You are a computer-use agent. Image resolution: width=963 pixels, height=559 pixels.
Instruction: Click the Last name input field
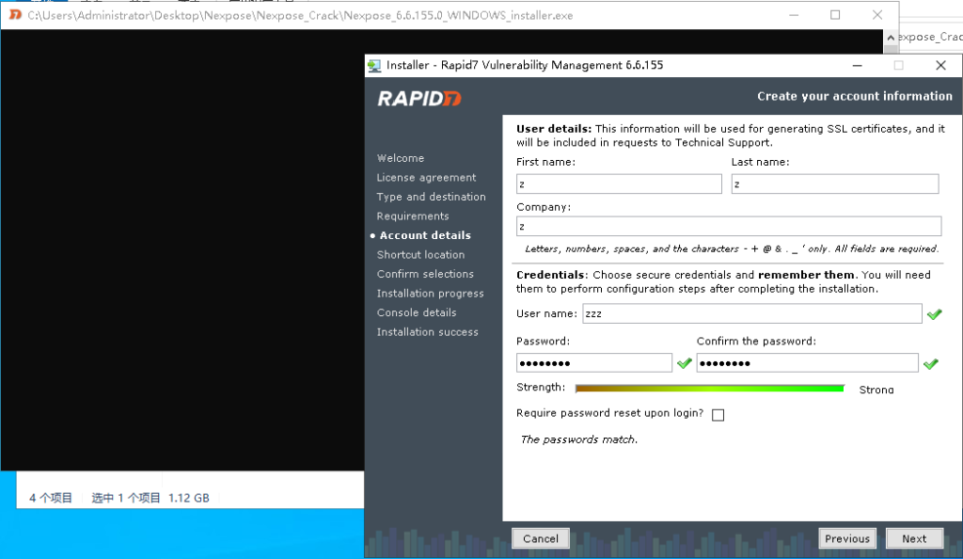(x=835, y=184)
